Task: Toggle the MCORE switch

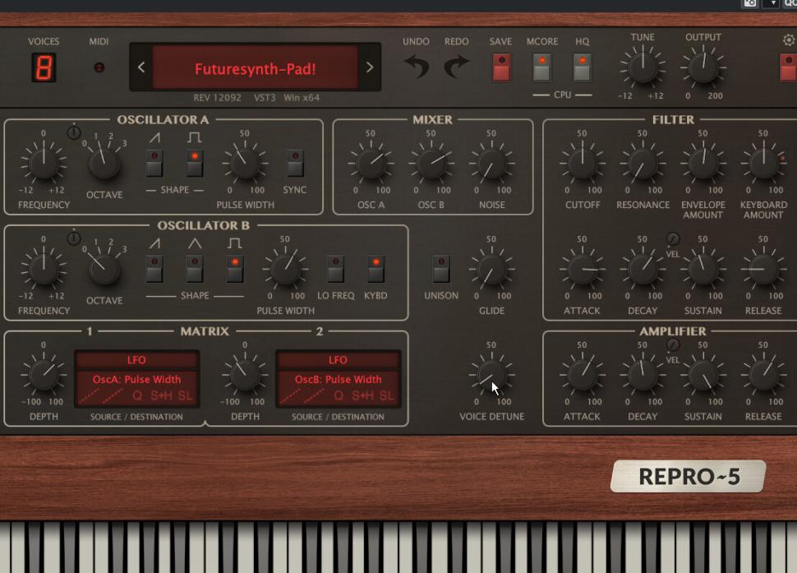Action: [541, 67]
